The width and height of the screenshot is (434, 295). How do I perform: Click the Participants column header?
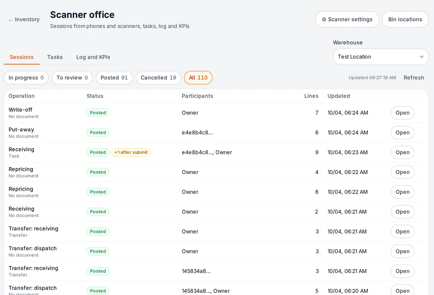pyautogui.click(x=197, y=96)
